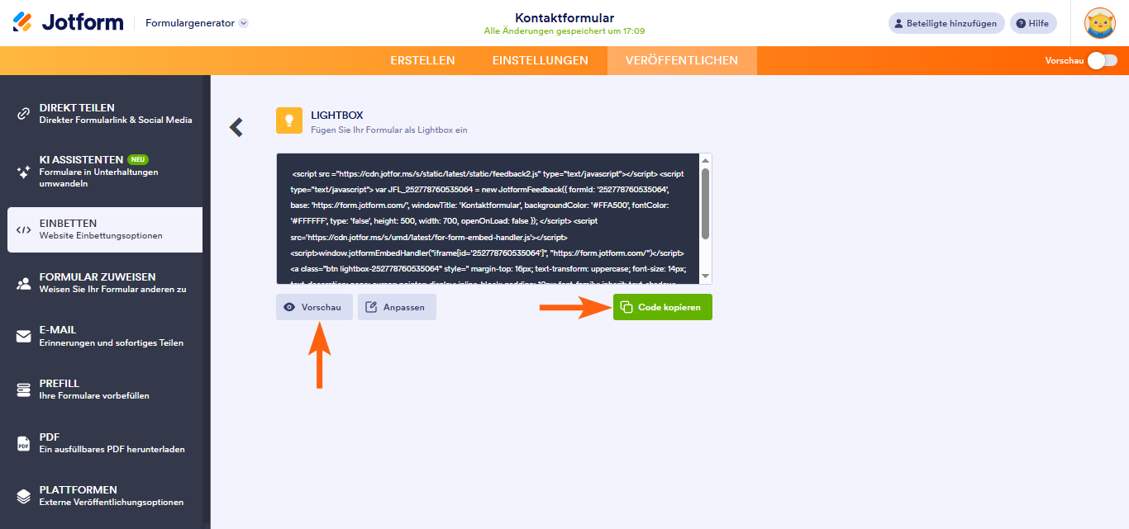Toggle the Vorschau preview switch
Screen dimensions: 1129x529
(x=1103, y=60)
